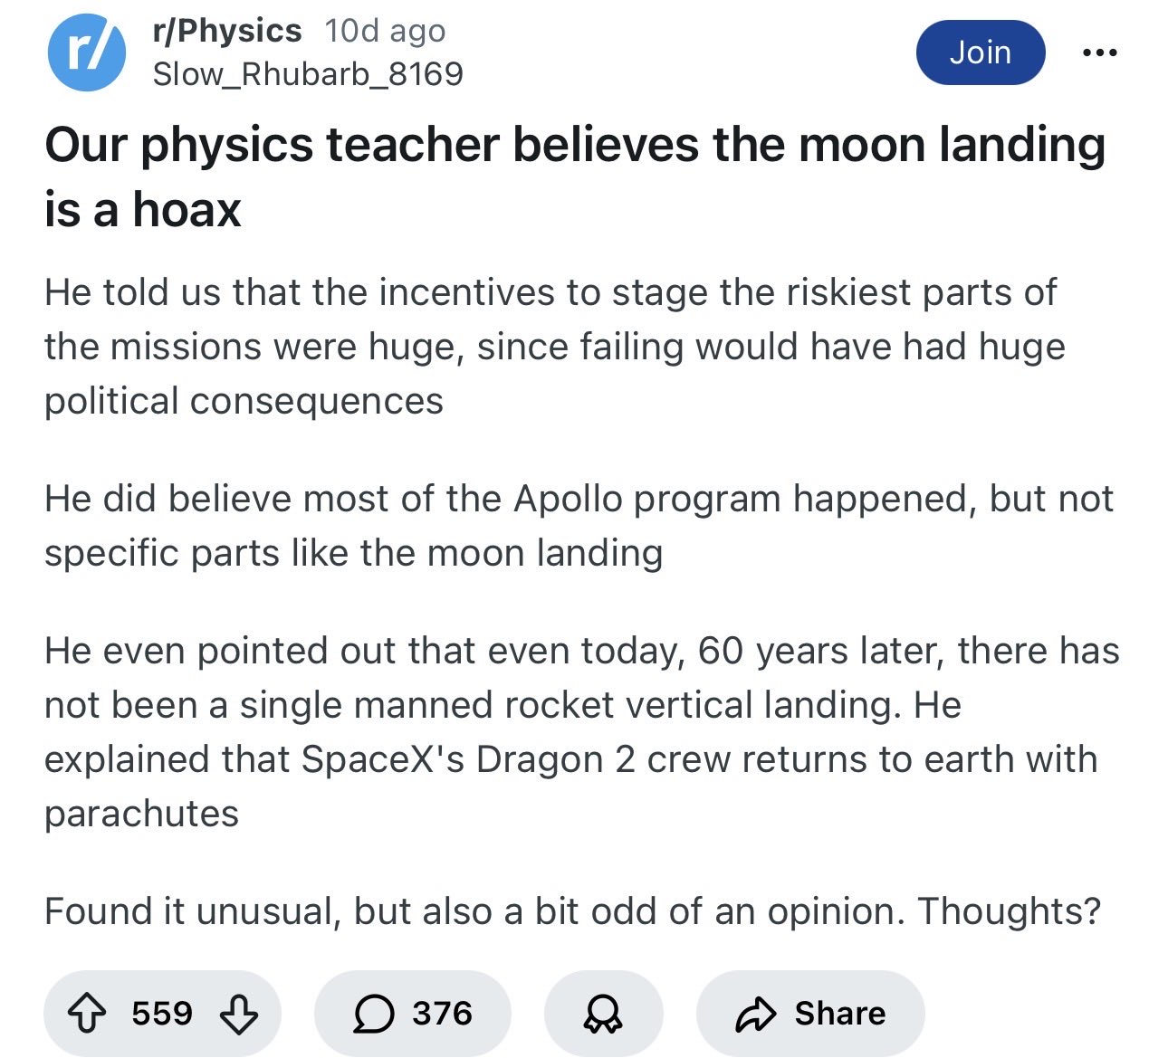The height and width of the screenshot is (1058, 1168).
Task: Click the '10d ago' post timestamp
Action: [x=385, y=31]
